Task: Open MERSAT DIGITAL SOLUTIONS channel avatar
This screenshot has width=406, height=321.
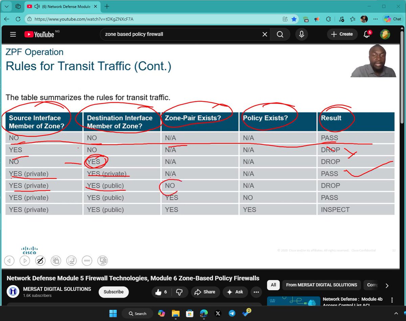Action: click(x=13, y=292)
